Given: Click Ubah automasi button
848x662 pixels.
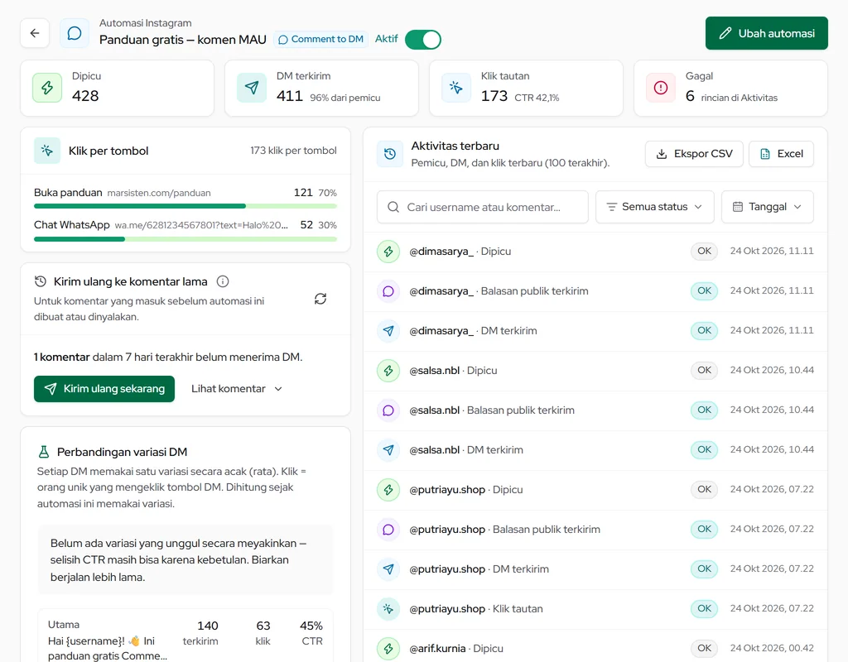Looking at the screenshot, I should click(x=766, y=33).
